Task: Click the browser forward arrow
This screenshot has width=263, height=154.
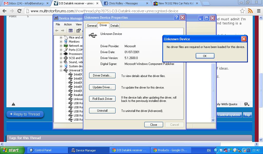Action: tap(12, 11)
